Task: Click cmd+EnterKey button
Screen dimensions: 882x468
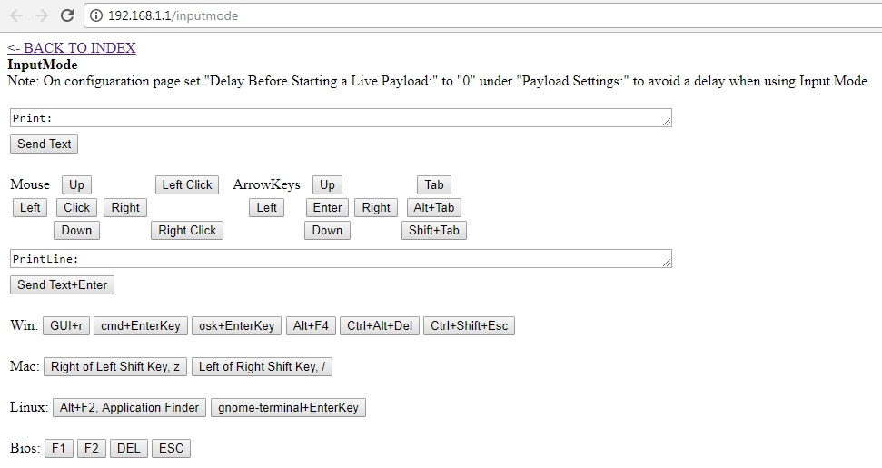Action: click(x=141, y=325)
